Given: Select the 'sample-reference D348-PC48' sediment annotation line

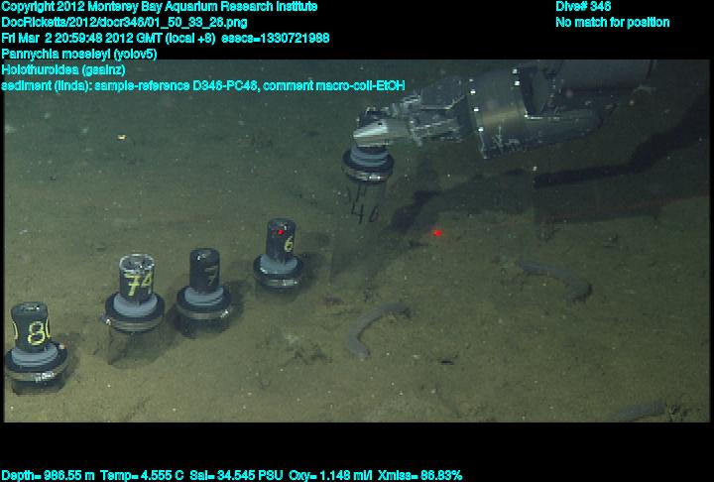Looking at the screenshot, I should [203, 85].
